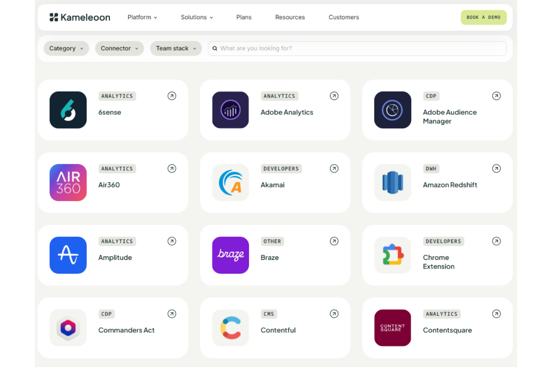The image size is (554, 369).
Task: Click the OTHER tag on Braze card
Action: 273,241
